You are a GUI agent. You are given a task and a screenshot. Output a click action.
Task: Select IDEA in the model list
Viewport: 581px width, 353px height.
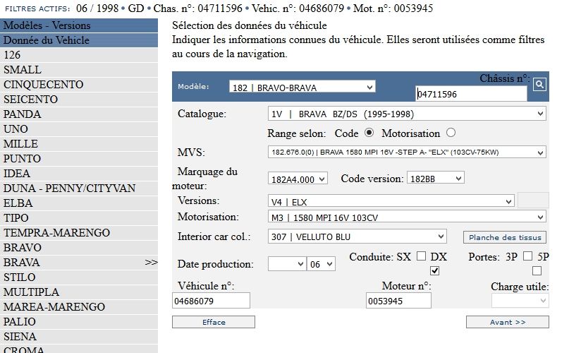79,174
